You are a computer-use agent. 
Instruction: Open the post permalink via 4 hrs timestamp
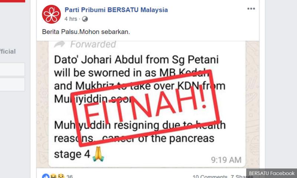(71, 19)
